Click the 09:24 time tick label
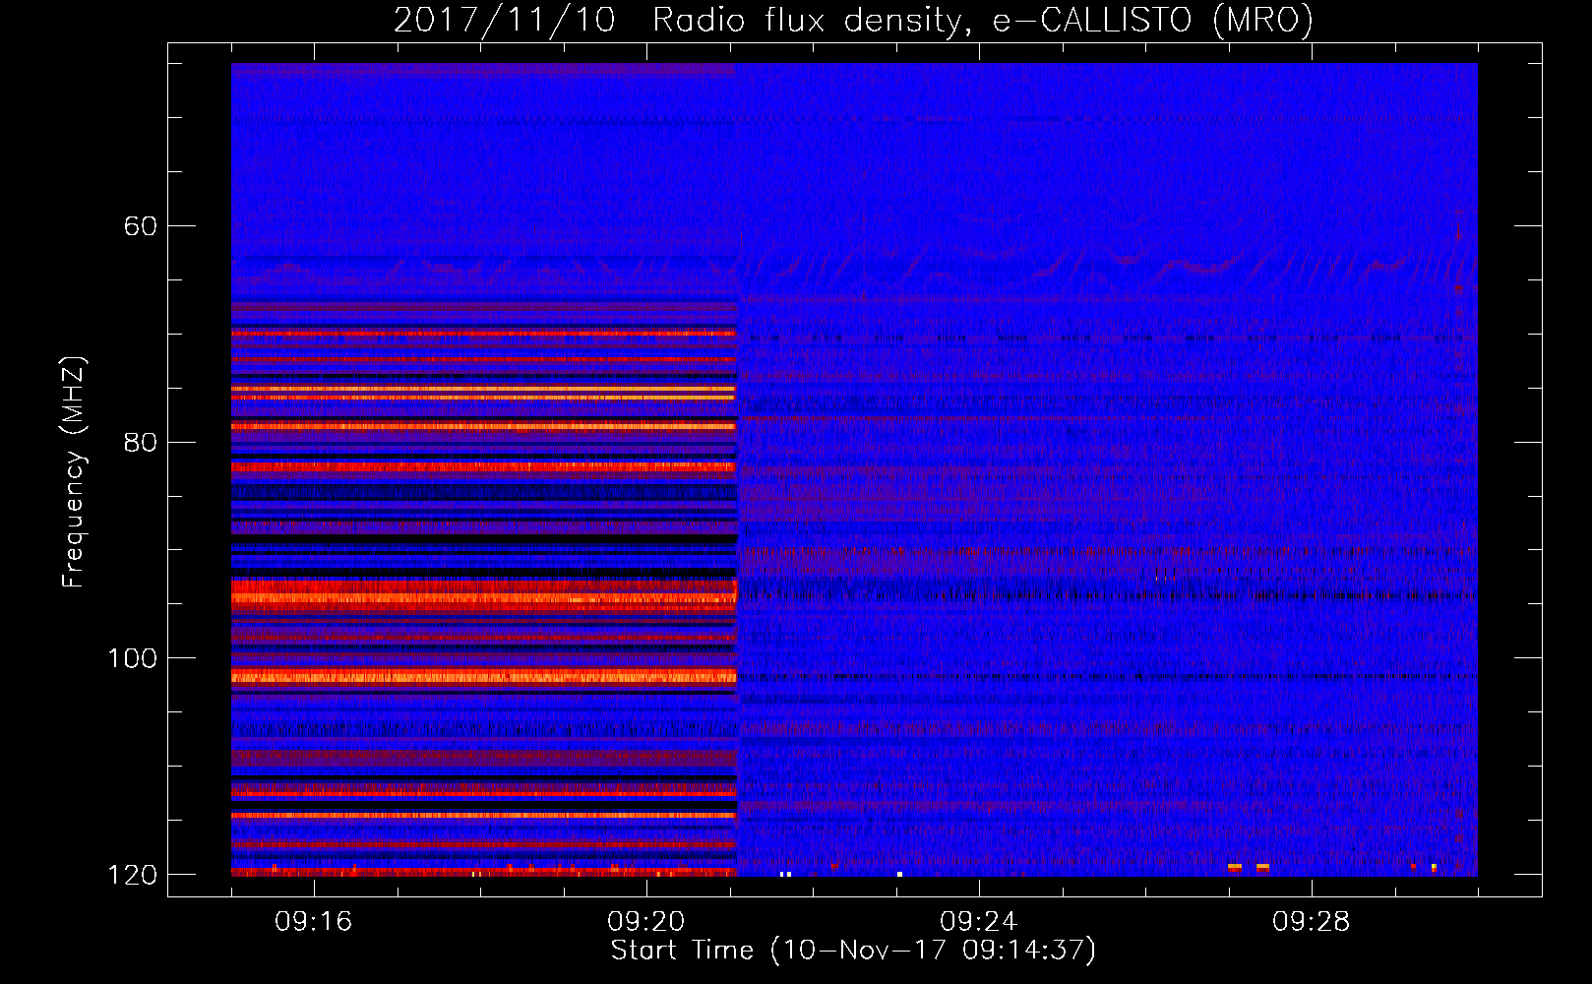The height and width of the screenshot is (984, 1592). [979, 922]
